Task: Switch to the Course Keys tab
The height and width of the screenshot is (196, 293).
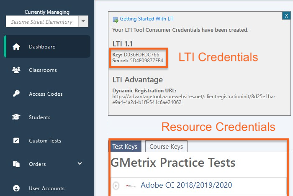Action: click(166, 146)
